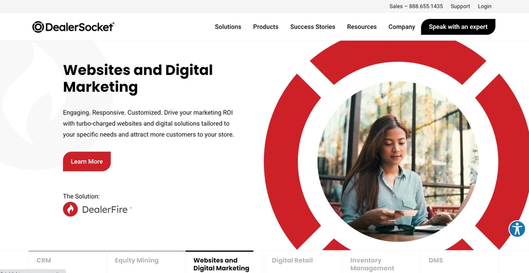This screenshot has height=273, width=529.
Task: Click the DealerFire flame icon
Action: (x=70, y=209)
